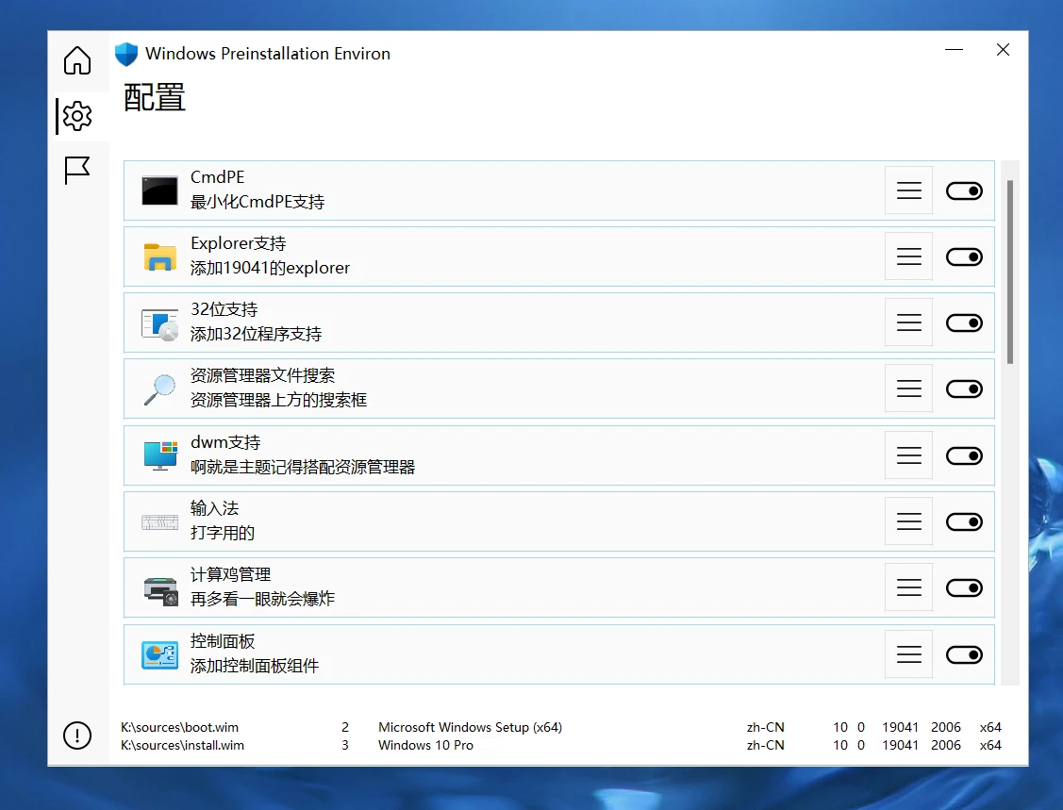Open the 资源管理器文件搜索 hamburger options menu
The width and height of the screenshot is (1063, 810).
[x=908, y=388]
